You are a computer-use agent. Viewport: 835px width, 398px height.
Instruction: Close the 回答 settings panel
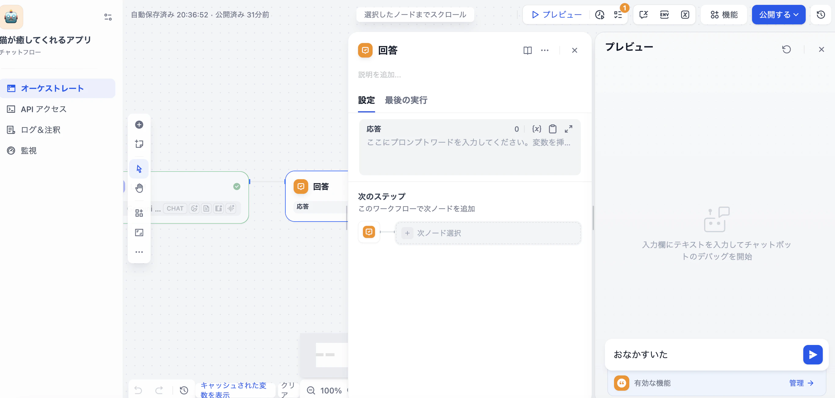point(574,50)
